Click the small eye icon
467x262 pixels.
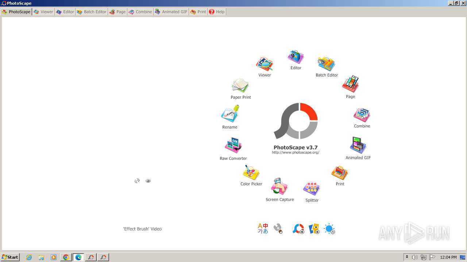[x=148, y=180]
